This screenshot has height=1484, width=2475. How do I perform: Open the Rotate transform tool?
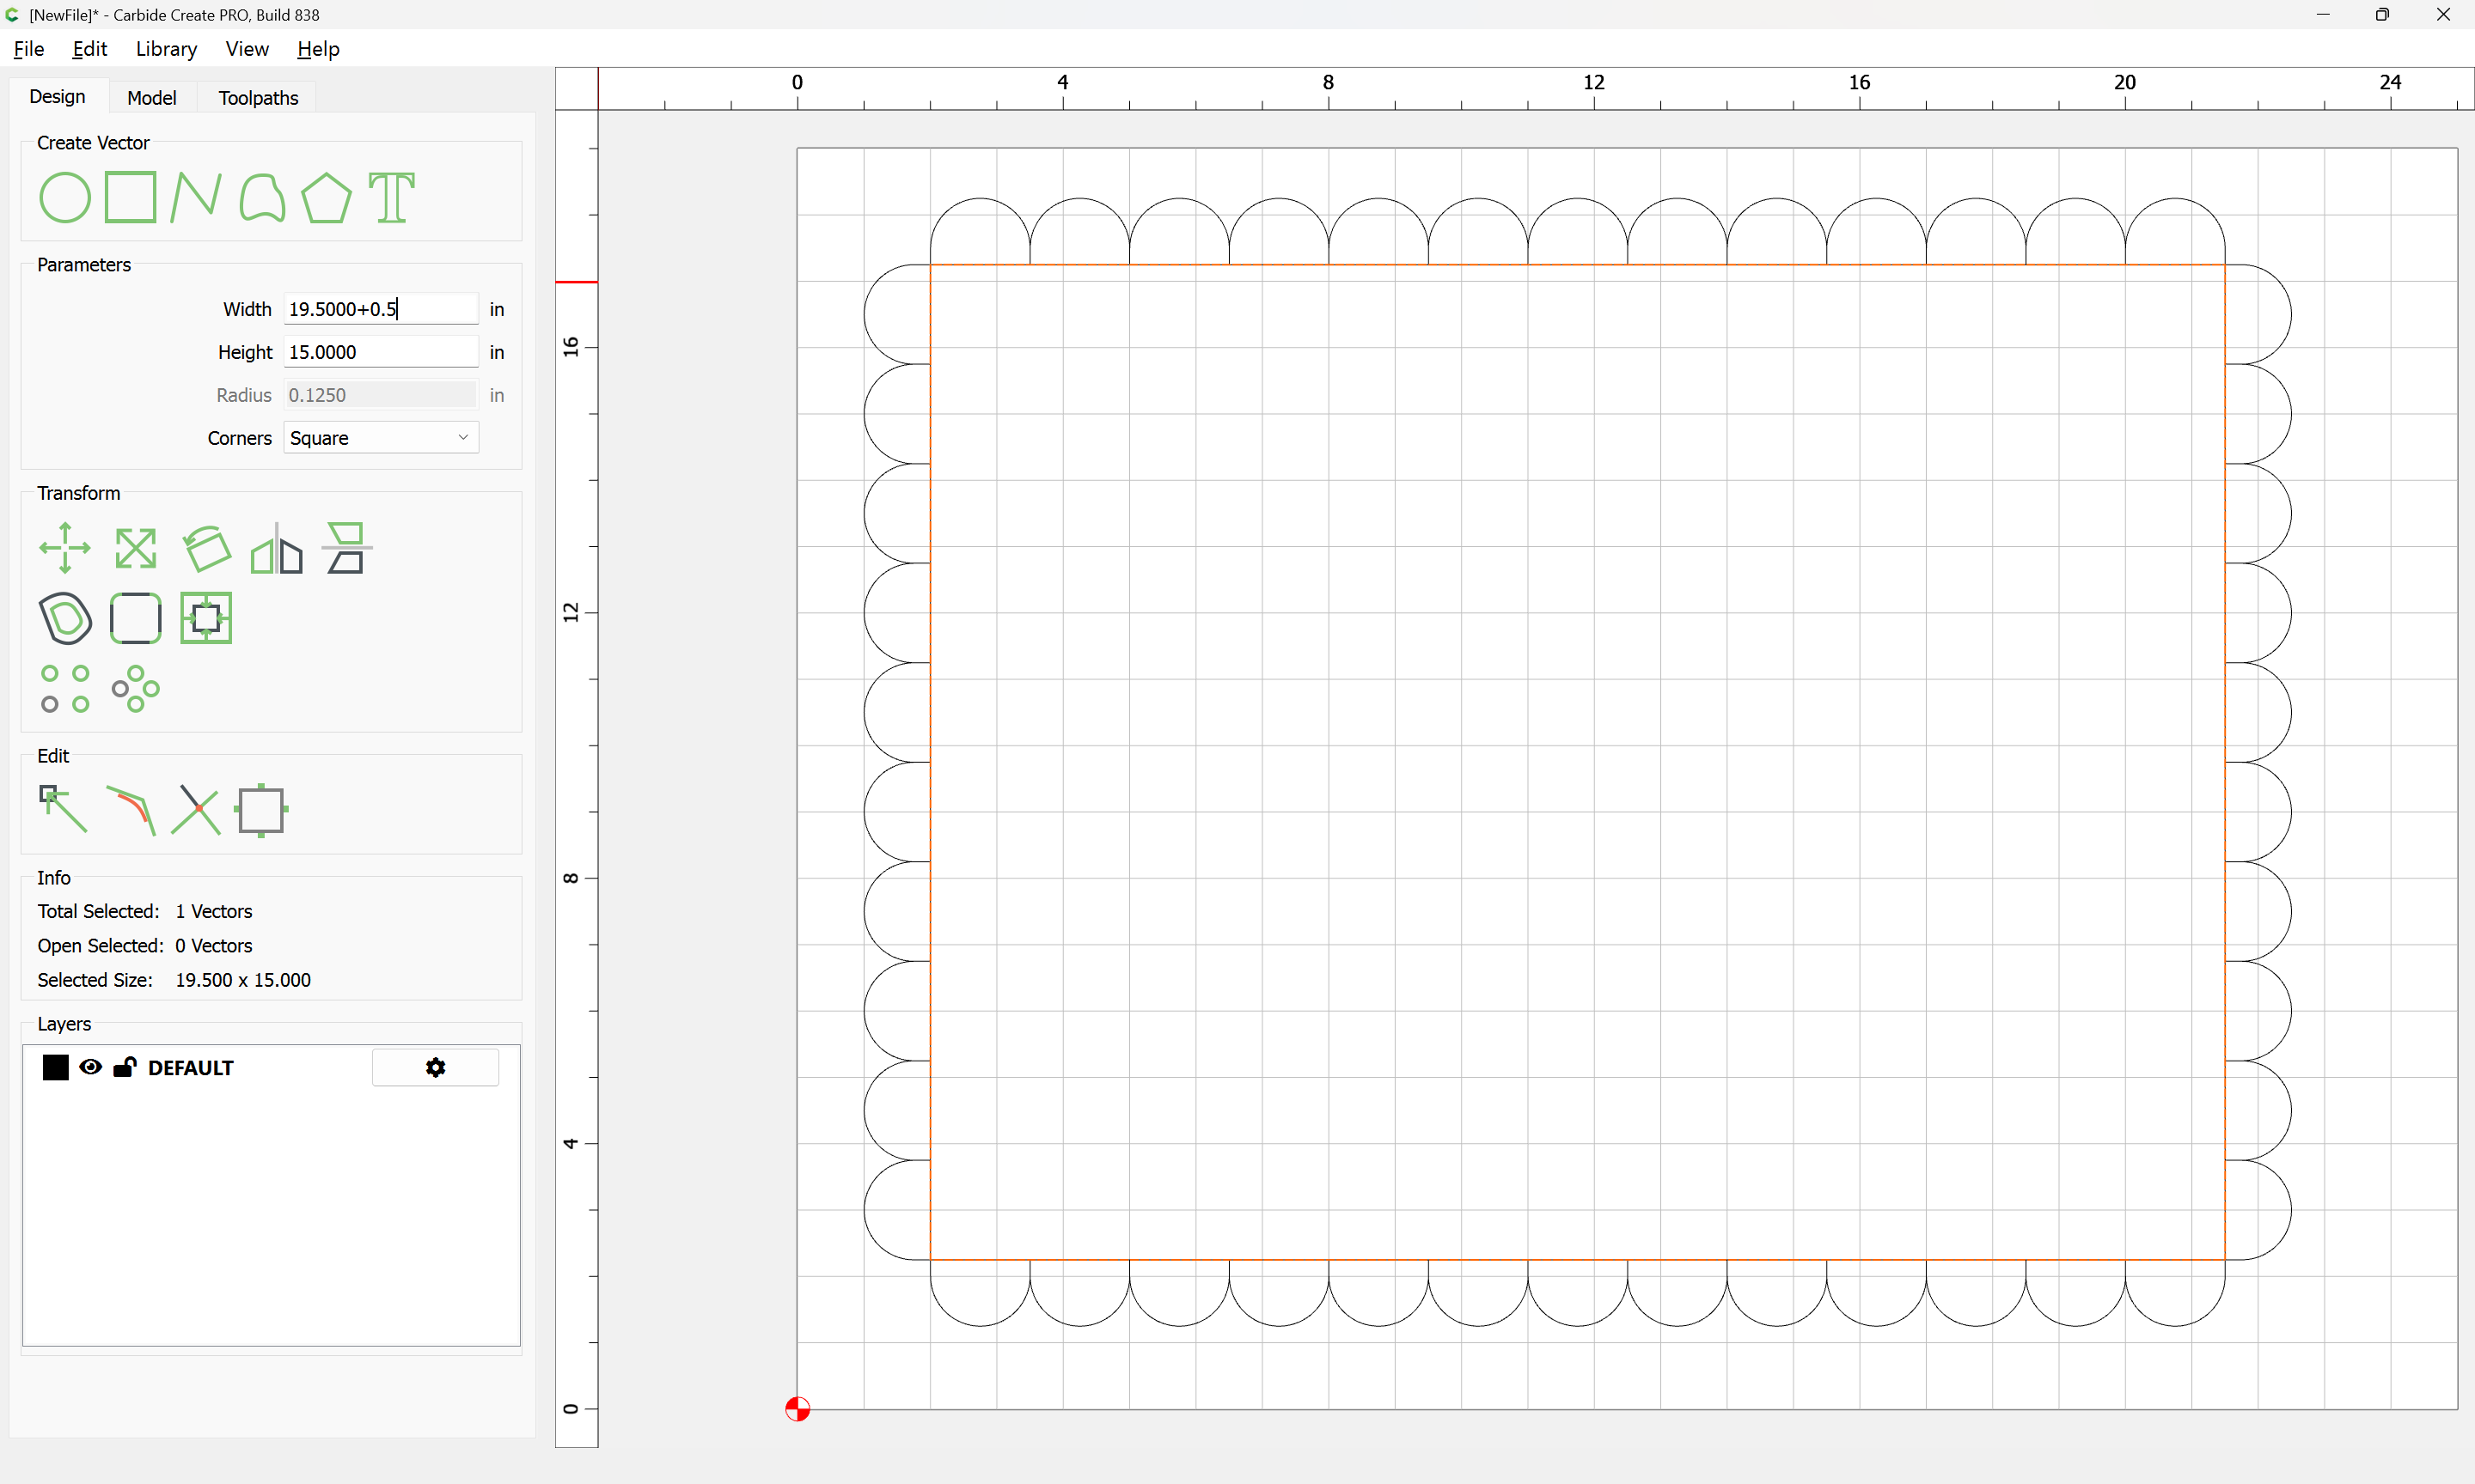[207, 548]
